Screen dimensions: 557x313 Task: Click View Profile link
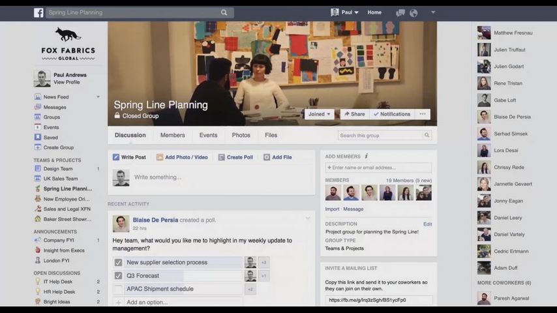click(x=67, y=82)
